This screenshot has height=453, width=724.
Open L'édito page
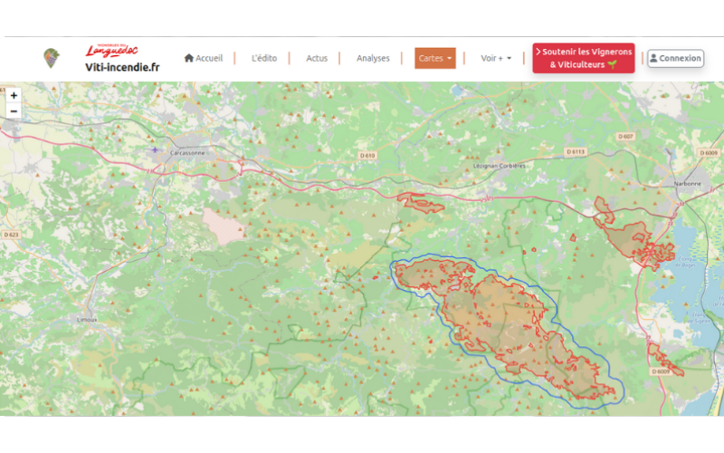click(264, 58)
